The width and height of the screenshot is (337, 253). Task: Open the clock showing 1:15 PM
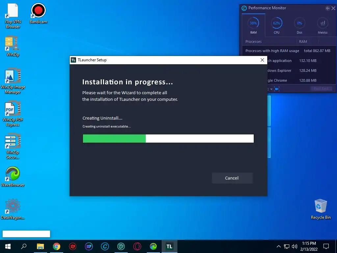tap(309, 246)
